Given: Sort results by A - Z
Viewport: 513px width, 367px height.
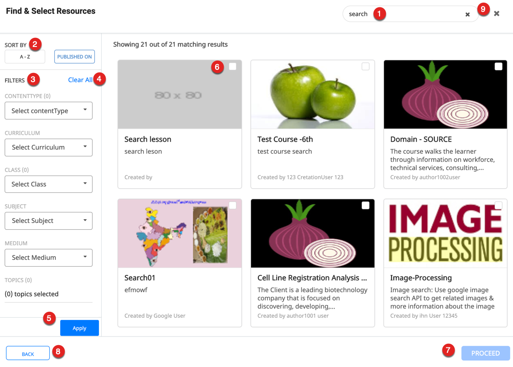Looking at the screenshot, I should tap(25, 57).
